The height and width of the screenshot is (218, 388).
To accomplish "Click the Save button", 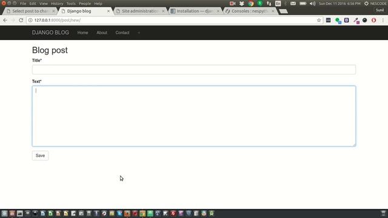I will pyautogui.click(x=40, y=156).
